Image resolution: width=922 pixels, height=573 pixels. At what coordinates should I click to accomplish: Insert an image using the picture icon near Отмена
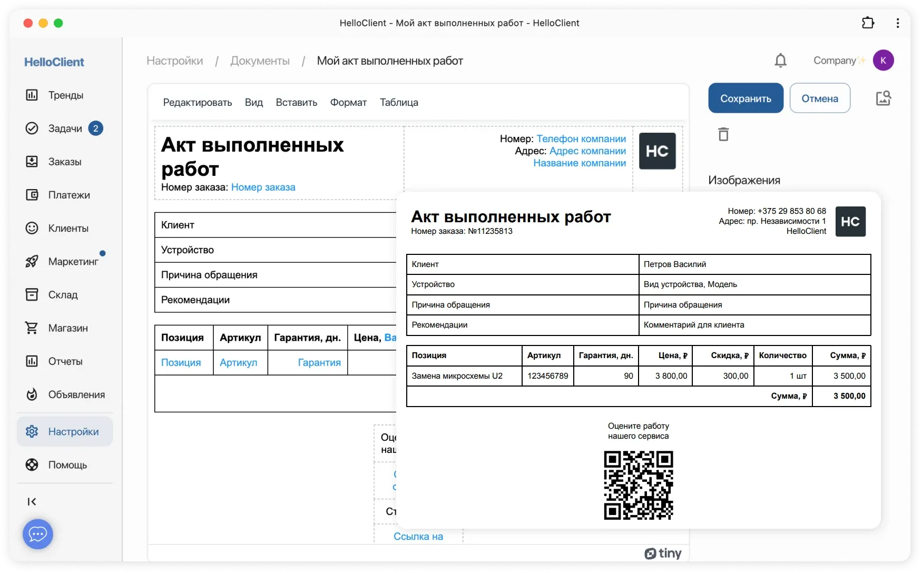click(x=884, y=98)
